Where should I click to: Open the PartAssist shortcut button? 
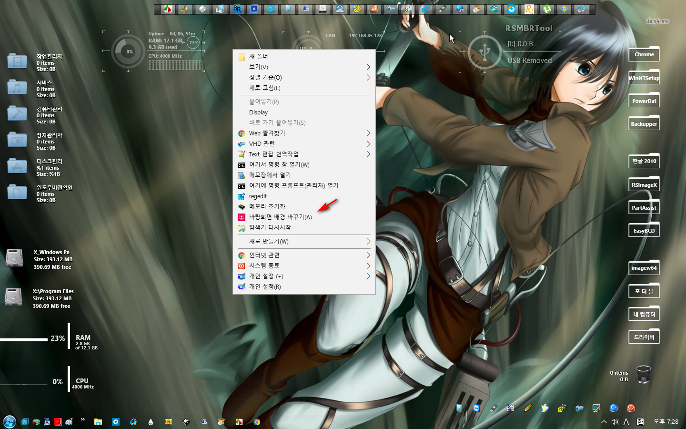click(644, 207)
